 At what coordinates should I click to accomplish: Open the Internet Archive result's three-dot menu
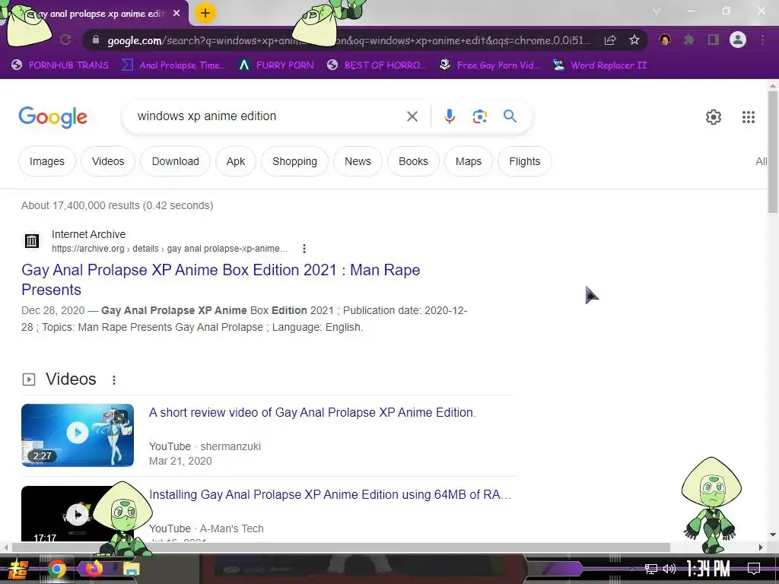pos(304,249)
